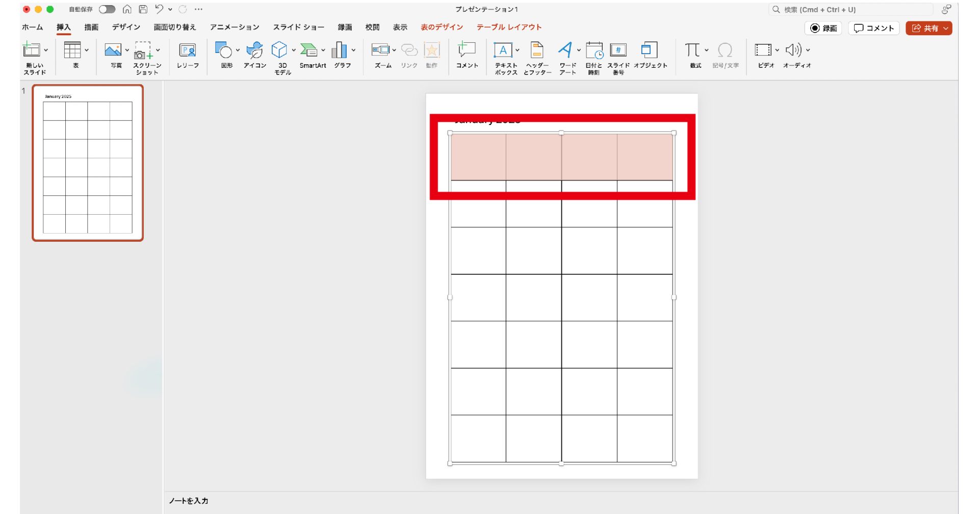Toggle the 自動保存 autosave switch
Viewport: 979px width, 514px height.
point(107,9)
